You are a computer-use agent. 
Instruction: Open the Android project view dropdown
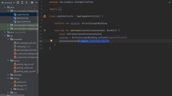point(8,3)
